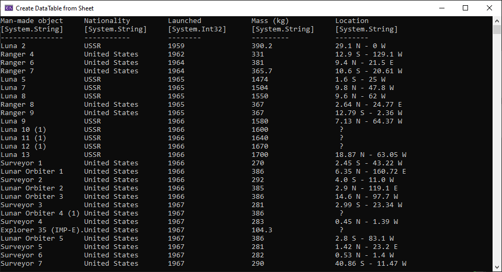502x272 pixels.
Task: Click the Luna 2 row name
Action: pyautogui.click(x=13, y=46)
